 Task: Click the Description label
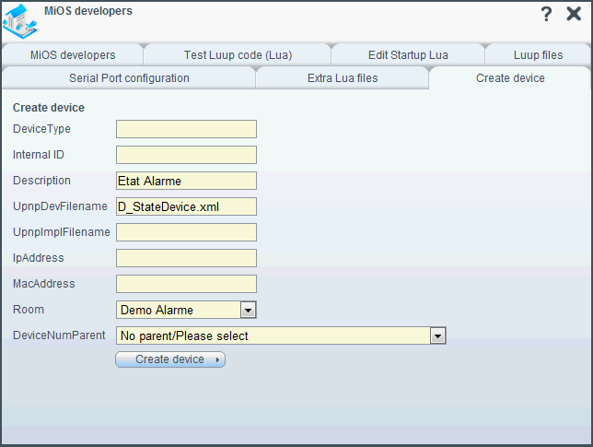[x=41, y=180]
